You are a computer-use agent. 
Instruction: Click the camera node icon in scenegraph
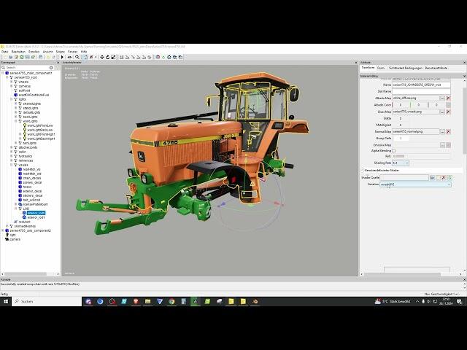point(7,239)
